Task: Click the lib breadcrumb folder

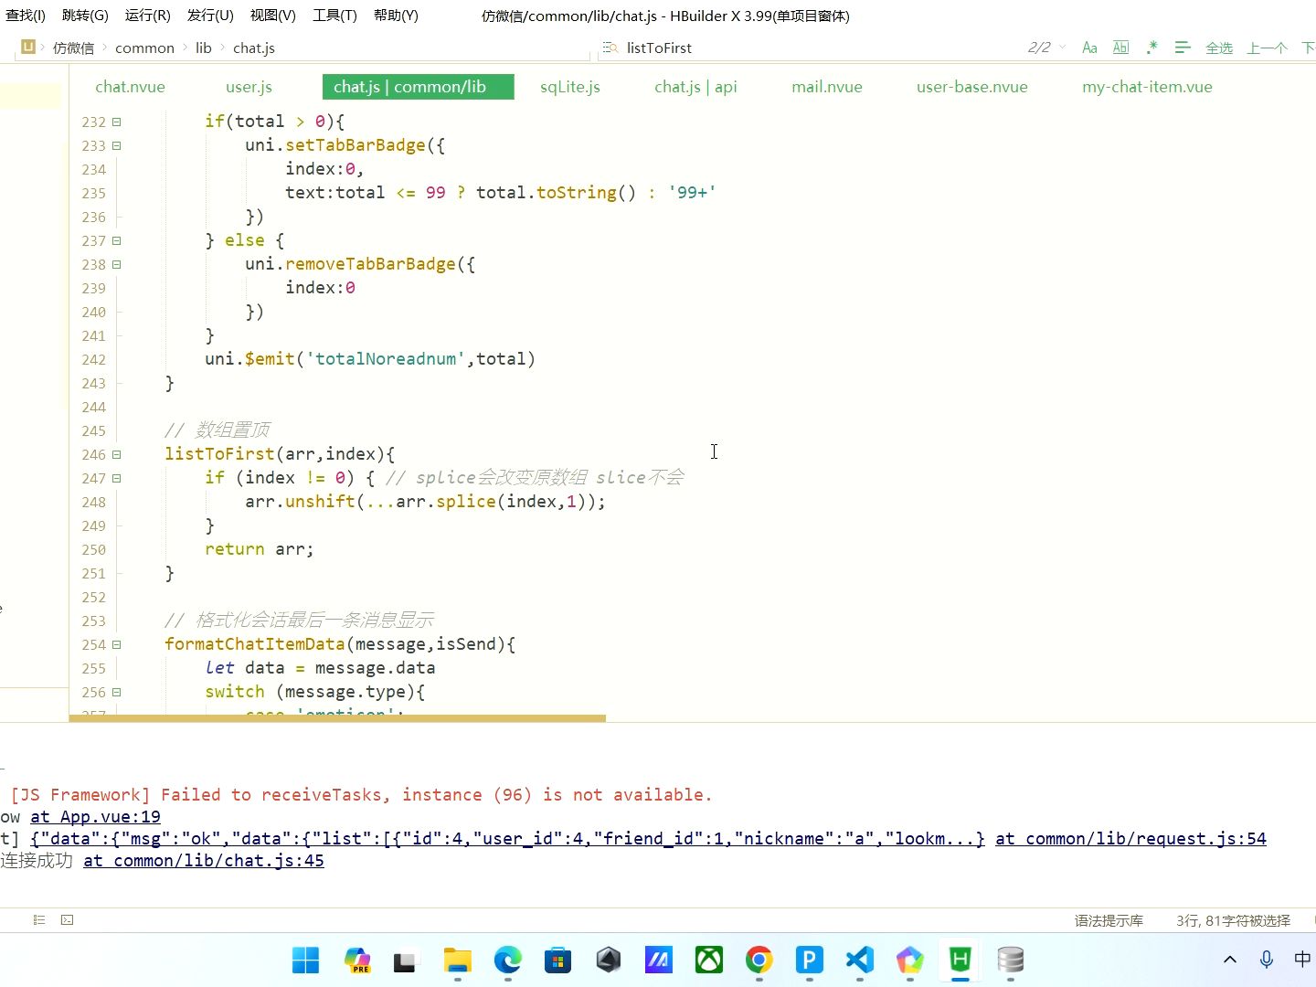Action: (203, 48)
